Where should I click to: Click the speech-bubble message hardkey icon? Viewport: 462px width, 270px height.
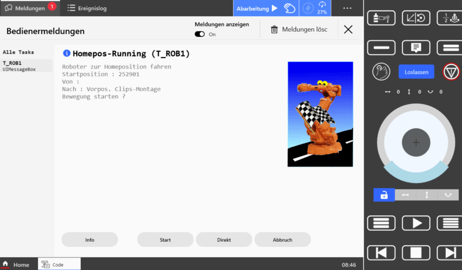(x=415, y=47)
